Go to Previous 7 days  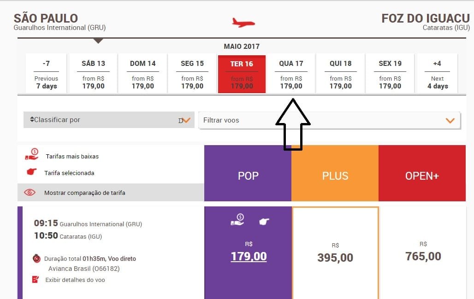click(x=46, y=73)
